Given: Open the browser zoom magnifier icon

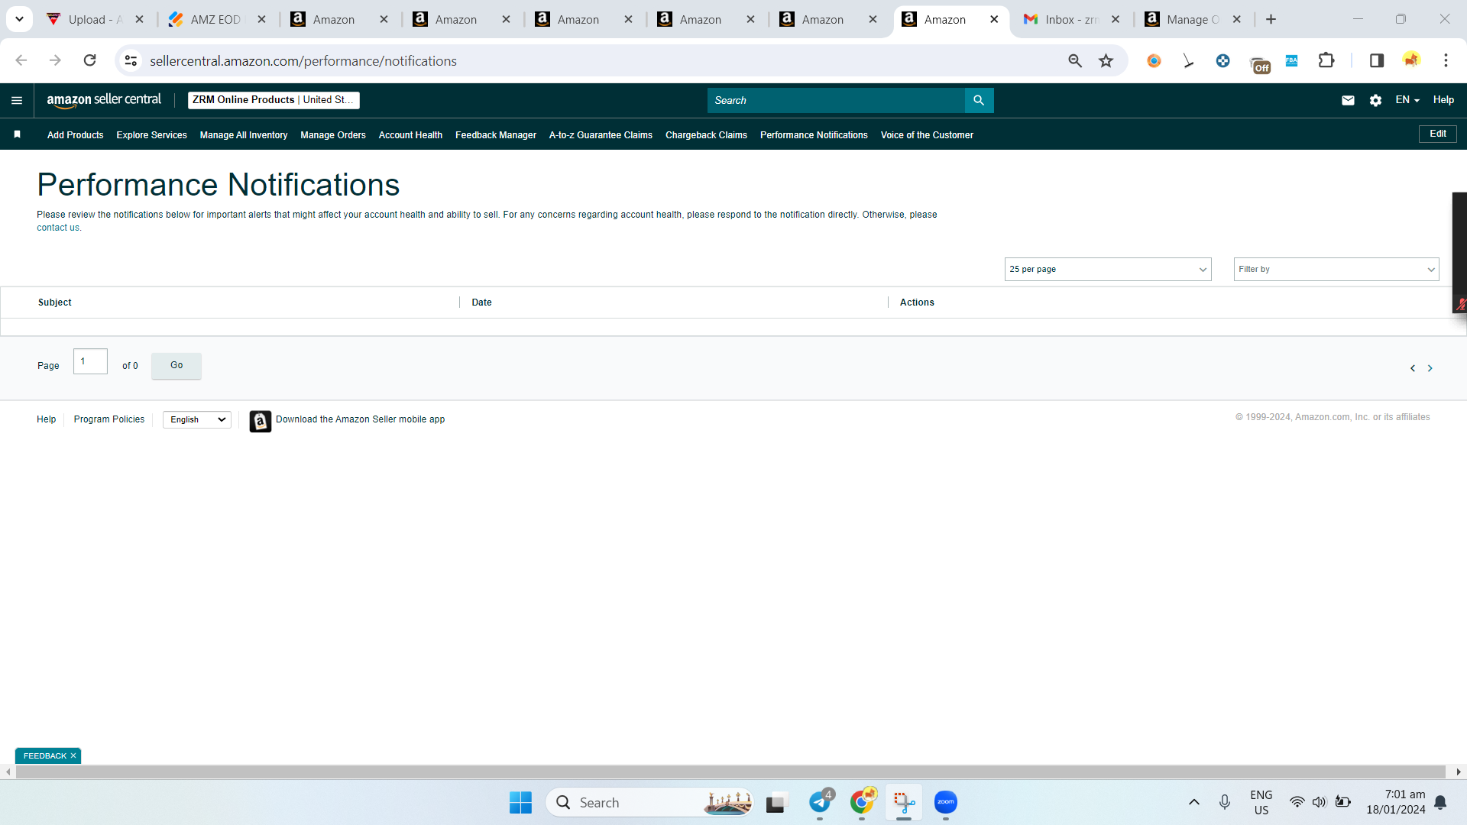Looking at the screenshot, I should click(1075, 60).
